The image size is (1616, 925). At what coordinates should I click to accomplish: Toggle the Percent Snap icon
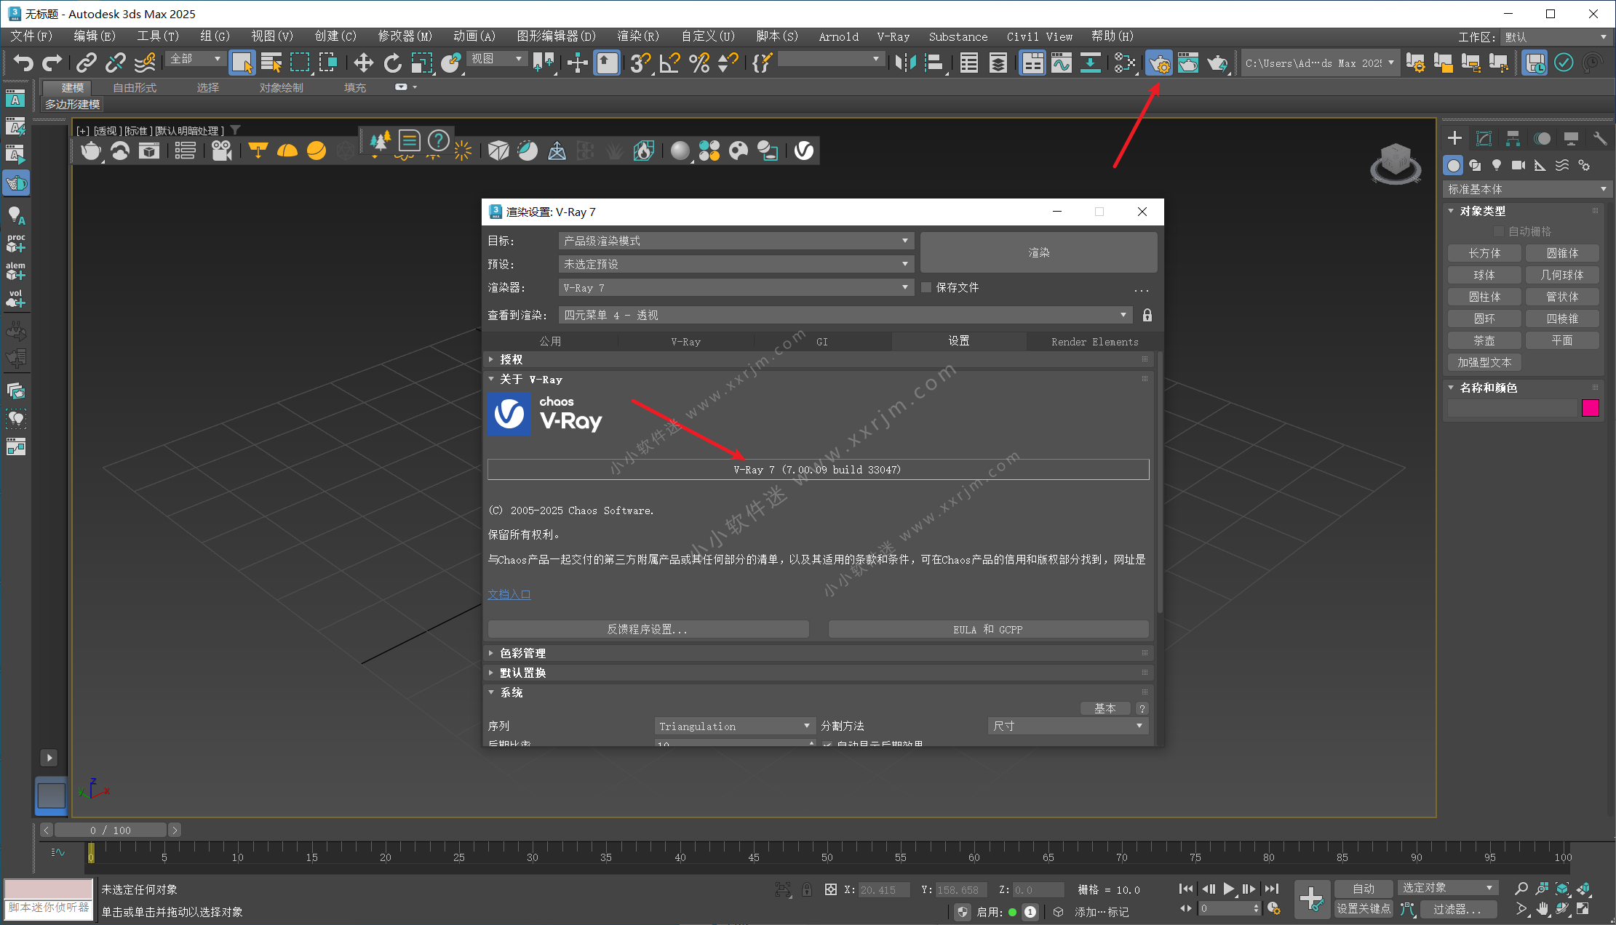point(699,63)
